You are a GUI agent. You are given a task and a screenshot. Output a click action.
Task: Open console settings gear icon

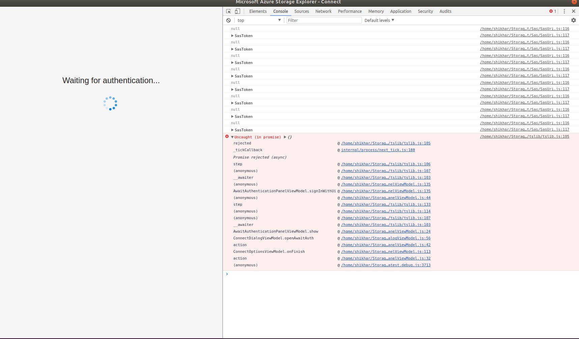(573, 20)
